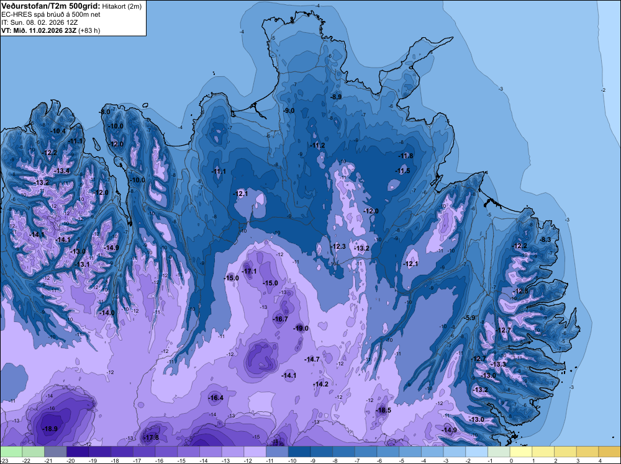Select the initial time 'IT: Sun. 08. 02. 2026 12Z'
This screenshot has width=621, height=464.
pos(39,22)
